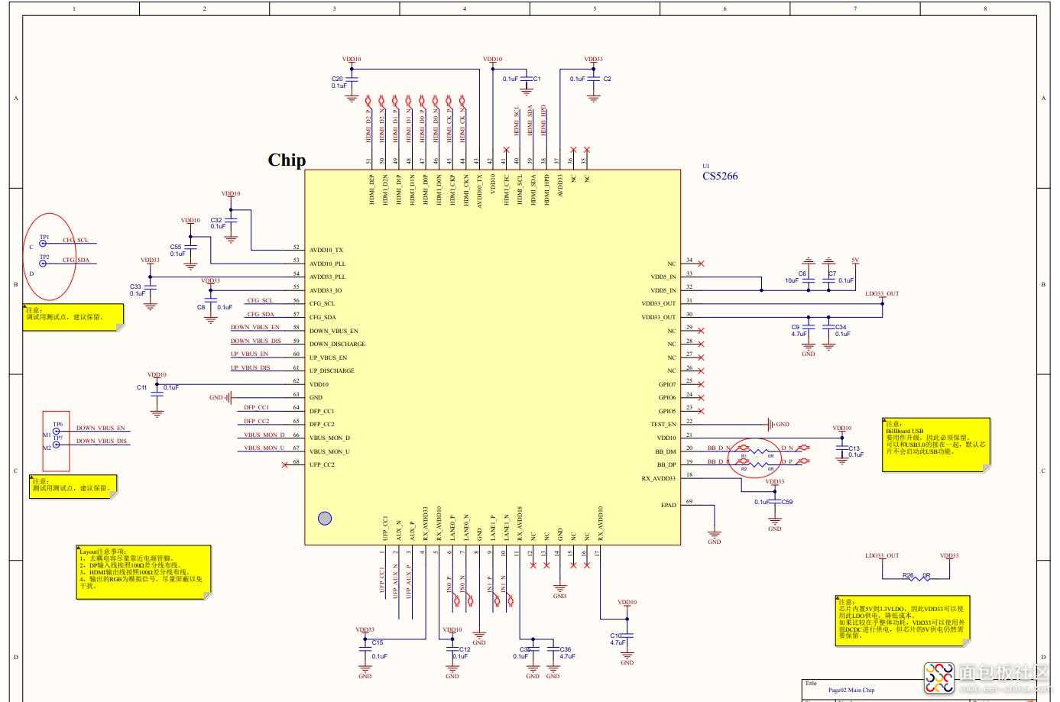Click the Page02 Main Chip title
Screen dimensions: 1060x702
tap(851, 691)
